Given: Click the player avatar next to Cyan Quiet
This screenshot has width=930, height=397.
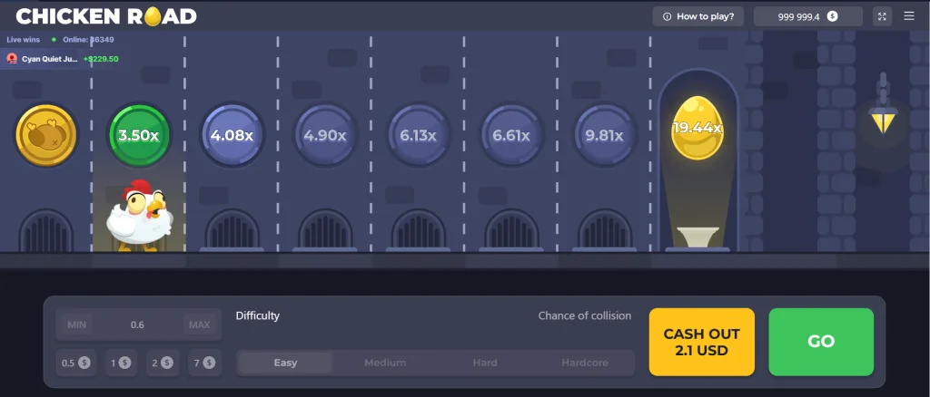Looking at the screenshot, I should point(12,59).
